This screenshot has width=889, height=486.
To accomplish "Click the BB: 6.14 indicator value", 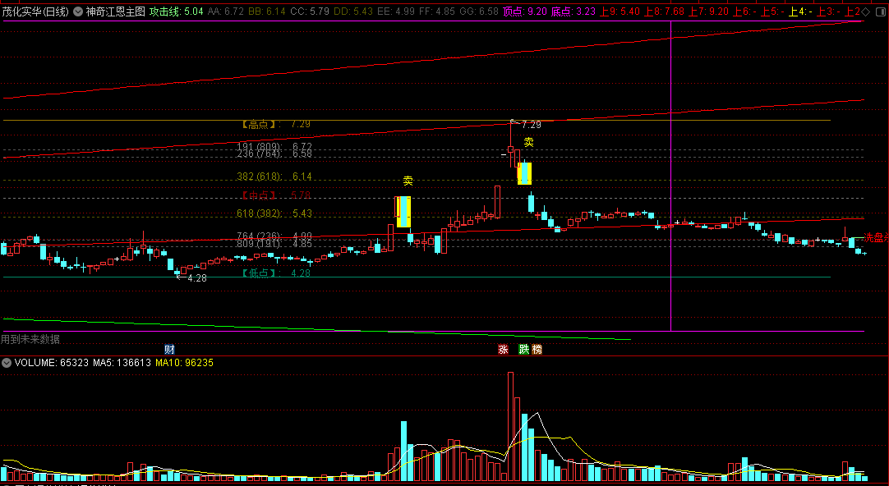I will pyautogui.click(x=267, y=11).
